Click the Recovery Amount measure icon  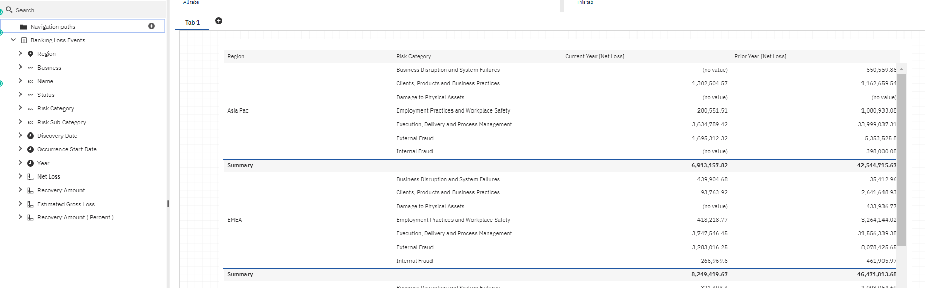pos(30,190)
